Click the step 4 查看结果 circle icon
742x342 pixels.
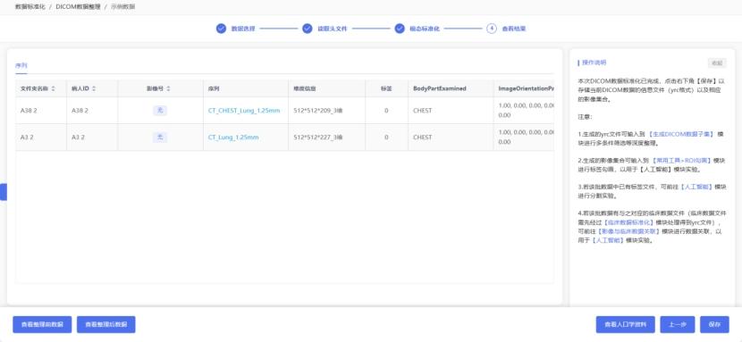[492, 29]
